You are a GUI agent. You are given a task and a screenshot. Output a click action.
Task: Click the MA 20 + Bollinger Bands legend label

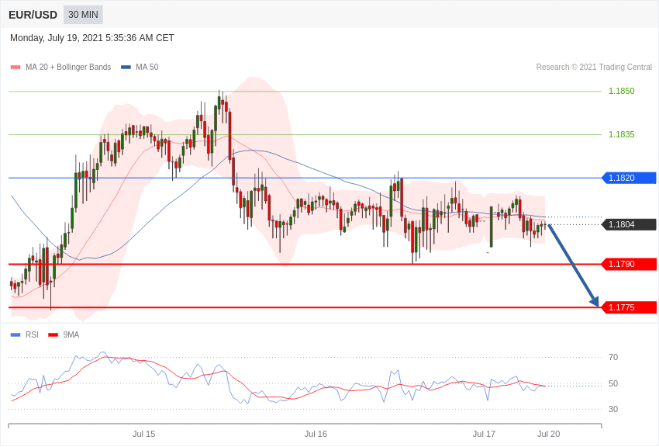point(68,67)
